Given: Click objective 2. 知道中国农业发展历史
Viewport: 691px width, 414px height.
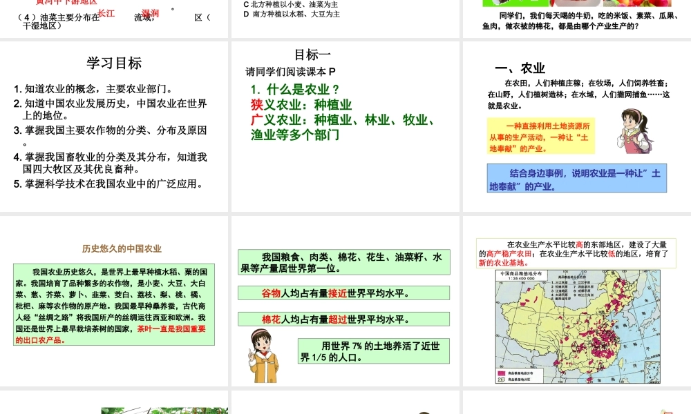Looking at the screenshot, I should (110, 109).
